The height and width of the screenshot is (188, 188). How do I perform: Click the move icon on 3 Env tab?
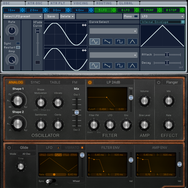pyautogui.click(x=68, y=10)
